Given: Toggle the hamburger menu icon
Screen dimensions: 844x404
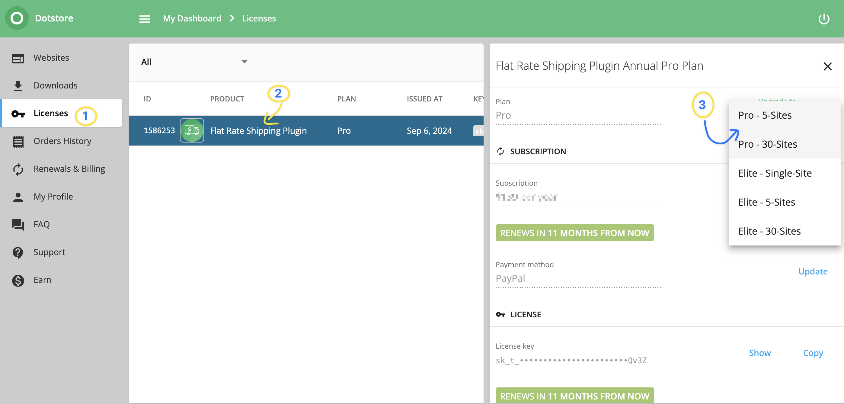Looking at the screenshot, I should tap(145, 19).
